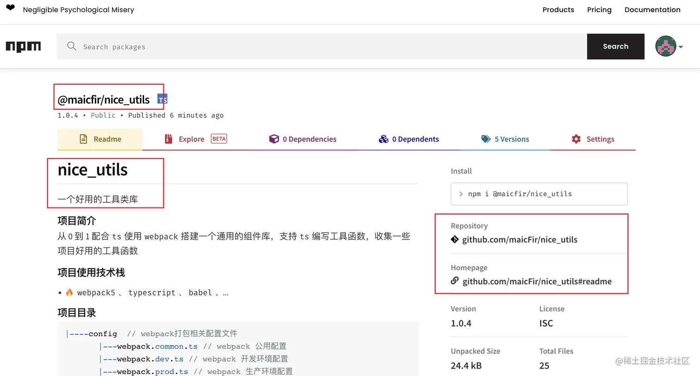Screen dimensions: 700x376
Task: Click the webpack5 inline code item
Action: 96,293
